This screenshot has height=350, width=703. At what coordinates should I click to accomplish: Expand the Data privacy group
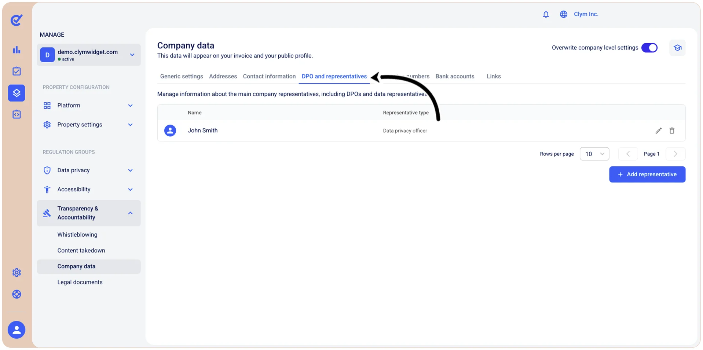(x=88, y=170)
